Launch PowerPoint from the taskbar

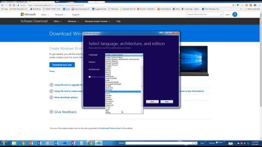pos(31,143)
